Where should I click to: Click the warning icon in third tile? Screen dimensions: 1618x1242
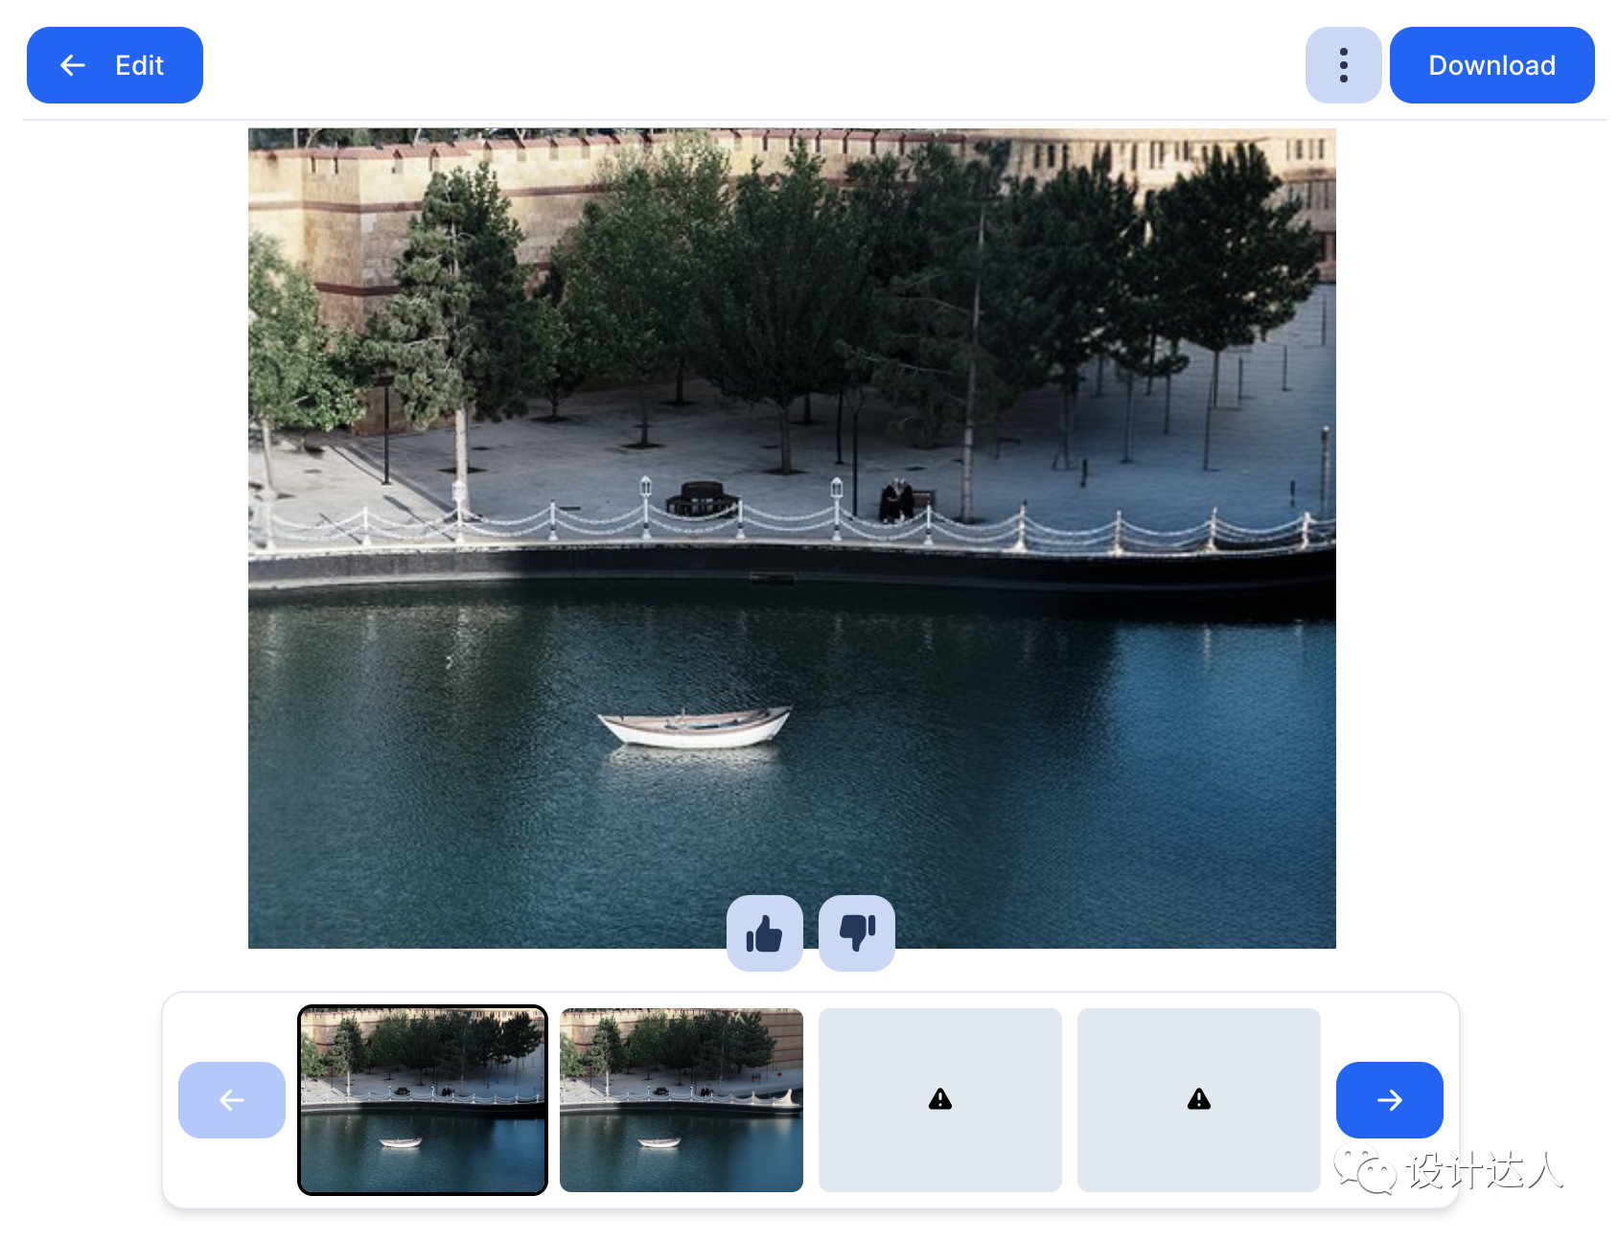940,1099
